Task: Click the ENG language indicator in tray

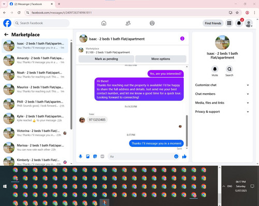Action: point(229,186)
